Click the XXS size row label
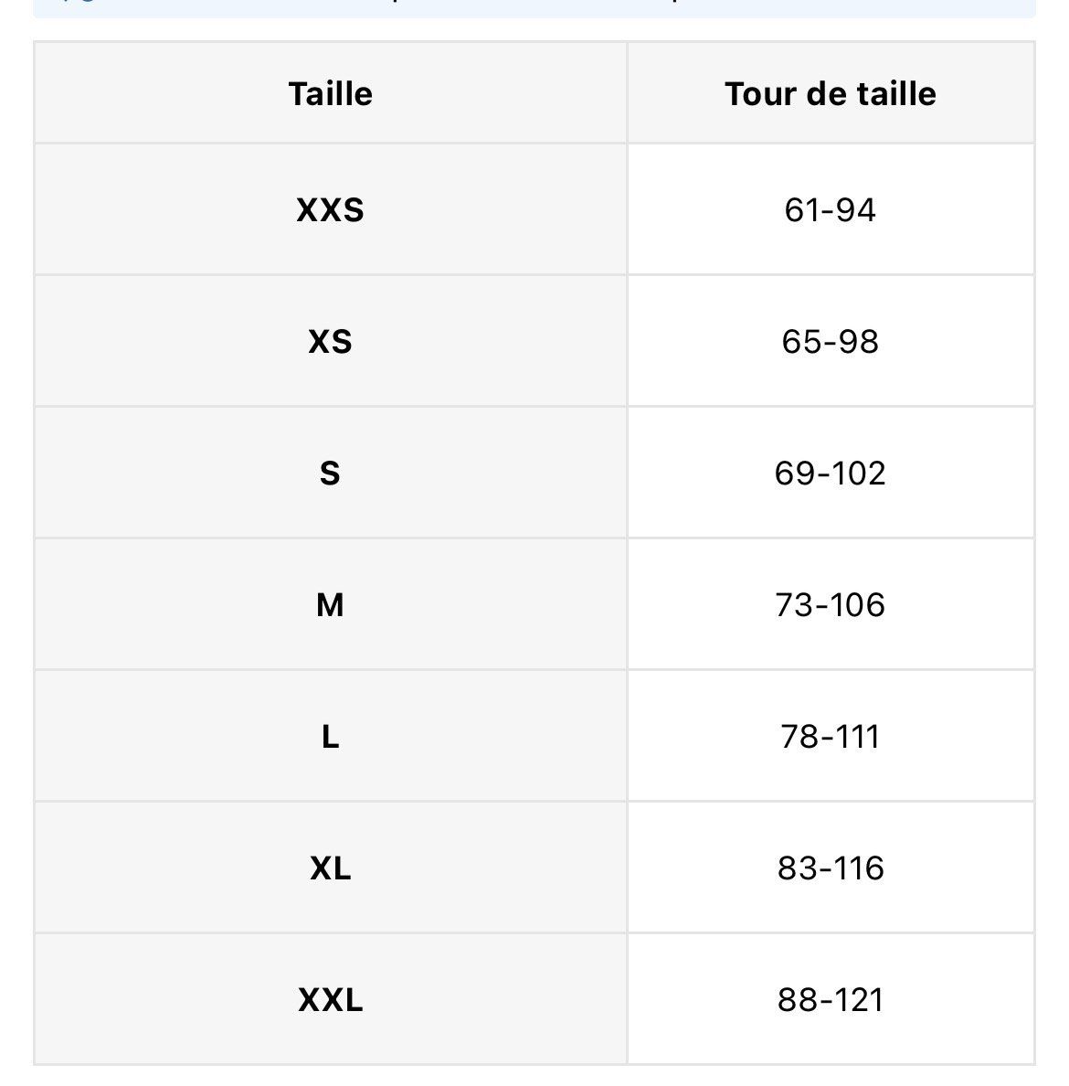 pos(330,210)
